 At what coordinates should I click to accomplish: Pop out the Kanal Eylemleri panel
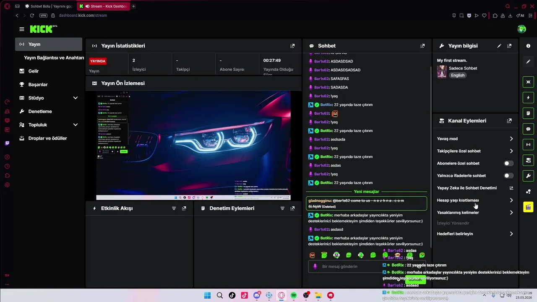pyautogui.click(x=509, y=121)
